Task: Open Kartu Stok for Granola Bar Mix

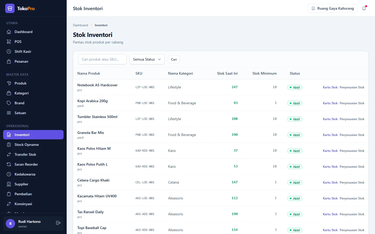Action: tap(330, 135)
